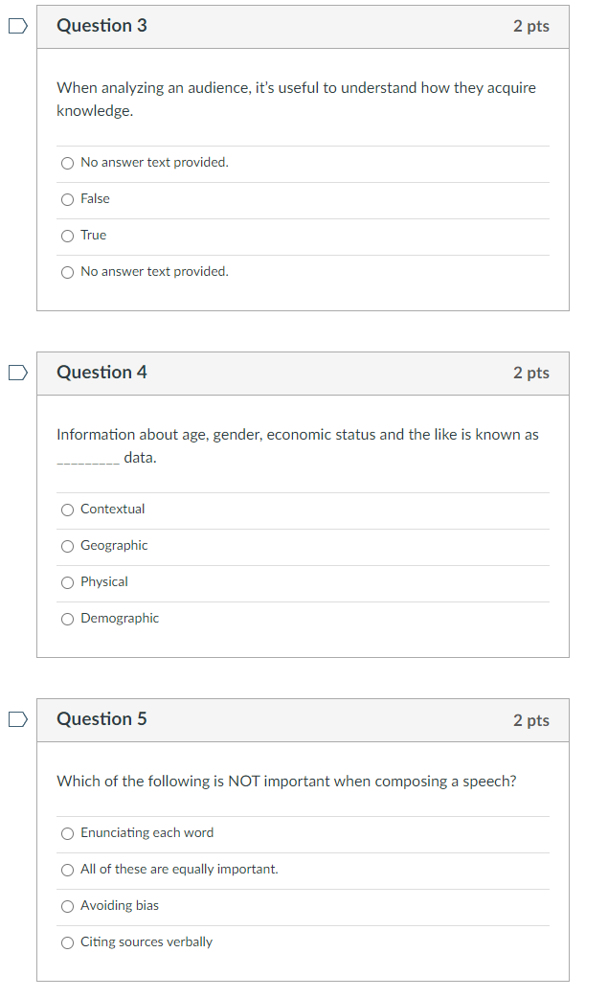Choose Demographic for Question 4

pyautogui.click(x=67, y=619)
